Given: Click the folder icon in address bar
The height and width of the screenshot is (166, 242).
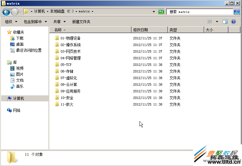Looking at the screenshot, I should coord(26,11).
